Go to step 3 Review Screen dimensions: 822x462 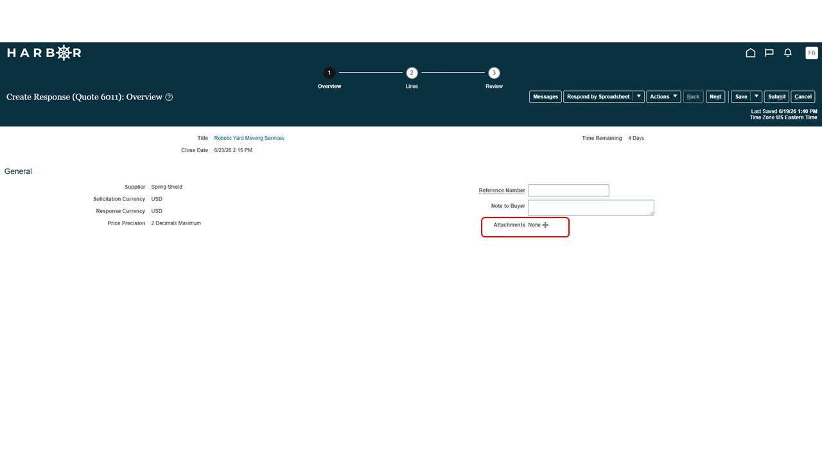(x=494, y=73)
